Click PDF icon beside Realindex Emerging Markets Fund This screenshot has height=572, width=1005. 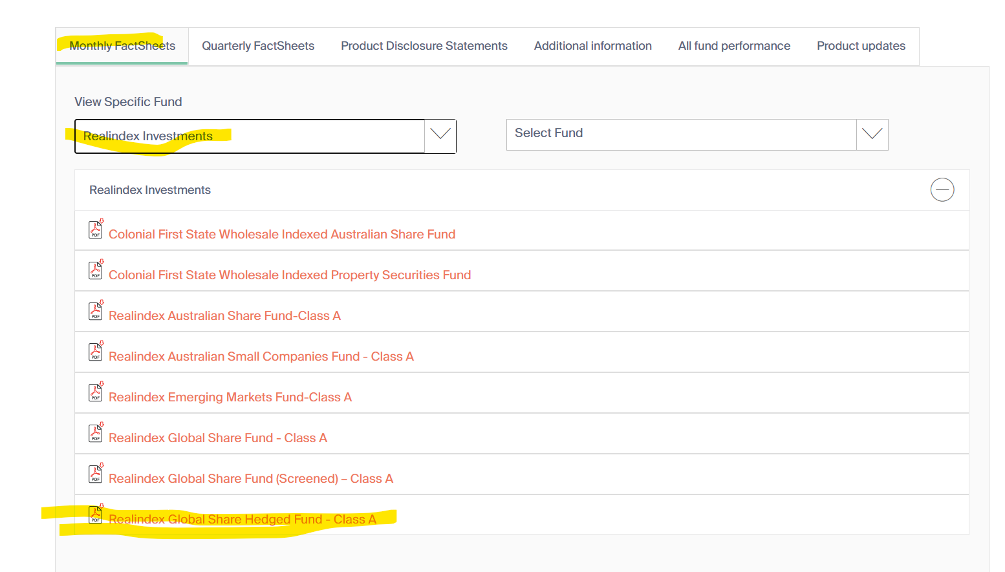pos(96,393)
